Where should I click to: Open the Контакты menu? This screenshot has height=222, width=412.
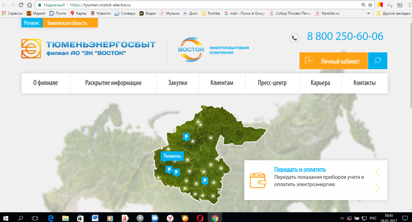coord(365,83)
